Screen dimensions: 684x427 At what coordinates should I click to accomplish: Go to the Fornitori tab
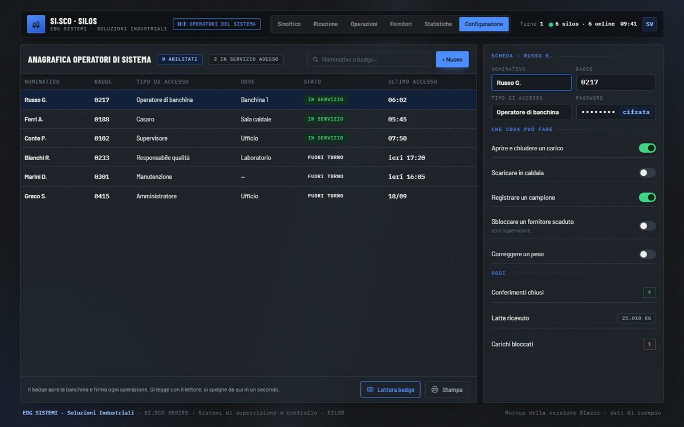coord(401,24)
